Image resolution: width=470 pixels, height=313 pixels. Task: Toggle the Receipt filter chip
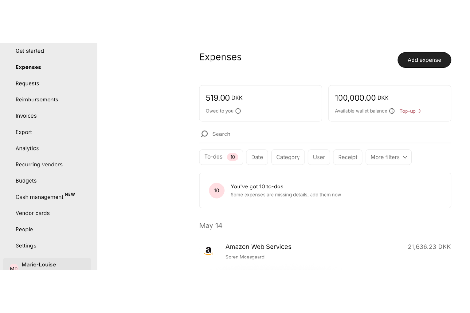pos(347,157)
